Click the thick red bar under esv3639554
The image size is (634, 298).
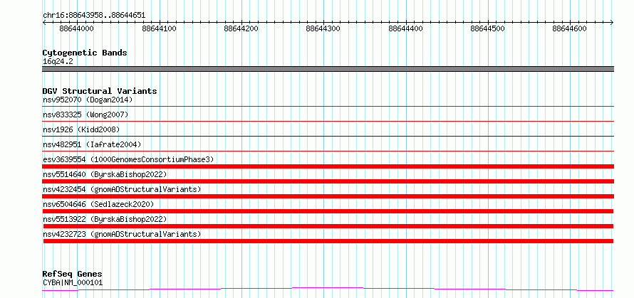click(328, 166)
